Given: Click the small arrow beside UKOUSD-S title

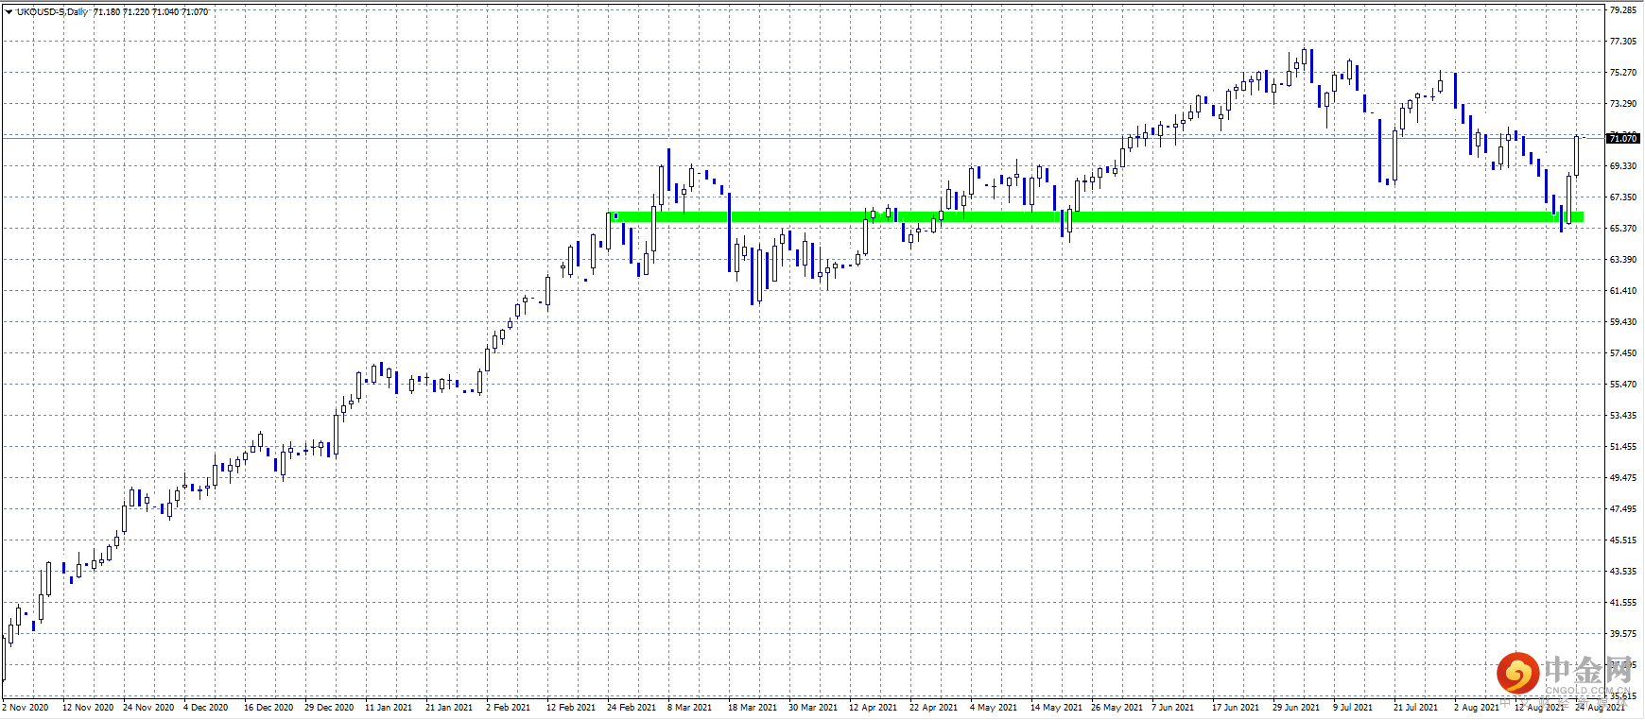Looking at the screenshot, I should [x=9, y=12].
